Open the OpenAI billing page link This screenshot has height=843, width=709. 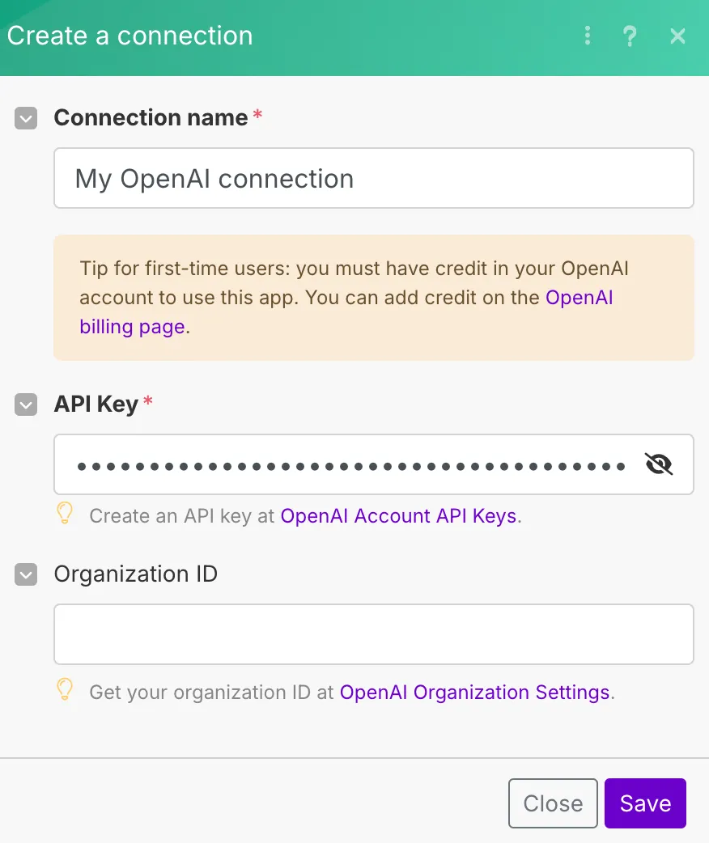click(x=580, y=298)
